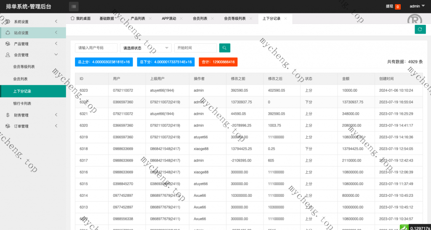Click the 系统设置 gear icon in sidebar
Viewport: 431px width, 230px height.
pyautogui.click(x=8, y=21)
